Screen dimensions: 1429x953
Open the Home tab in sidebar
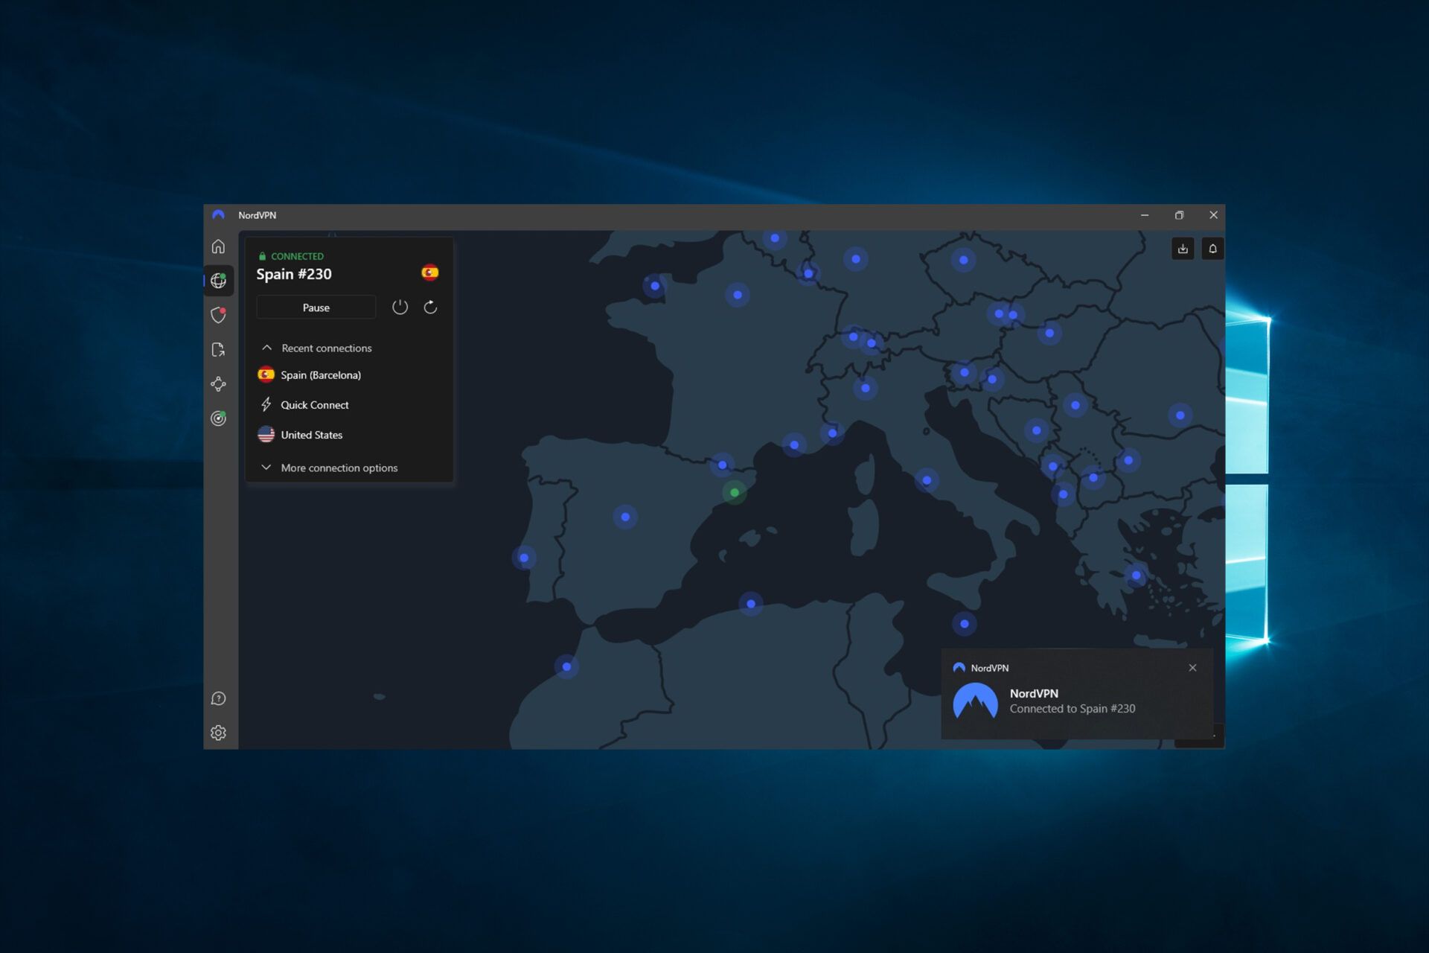[218, 246]
